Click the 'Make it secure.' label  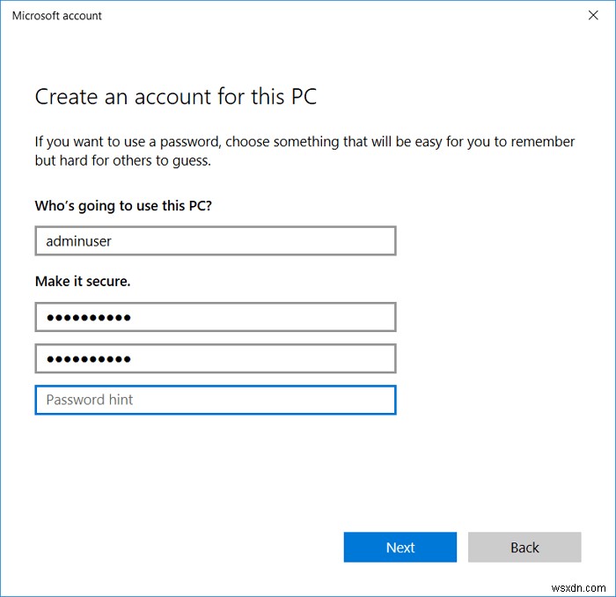83,282
